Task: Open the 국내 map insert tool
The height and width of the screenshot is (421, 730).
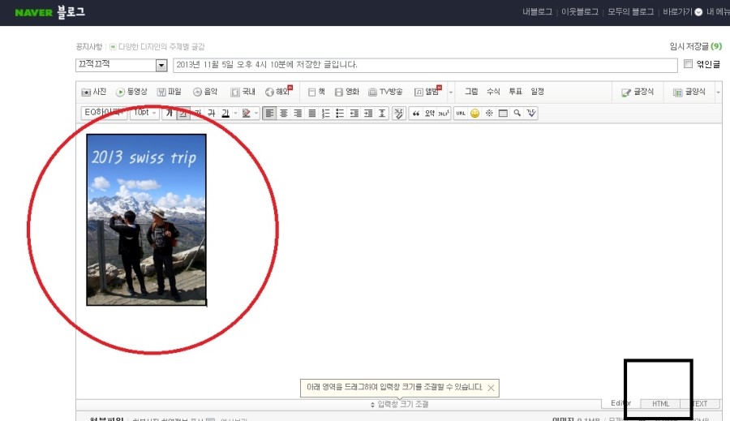Action: [243, 92]
